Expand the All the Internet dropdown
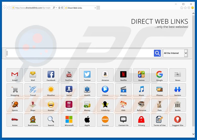The image size is (197, 140). click(175, 53)
